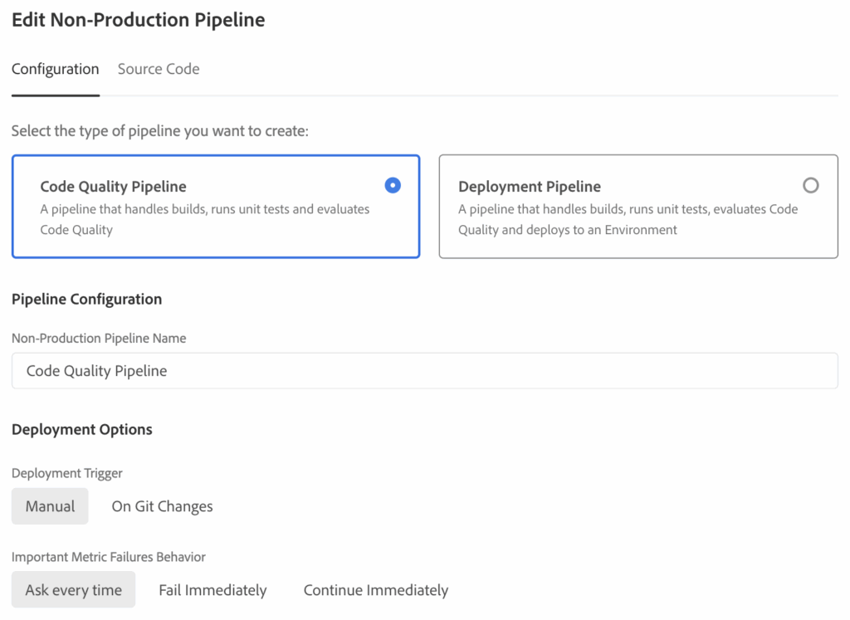The width and height of the screenshot is (850, 620).
Task: Click the Pipeline Configuration section heading
Action: pos(86,299)
